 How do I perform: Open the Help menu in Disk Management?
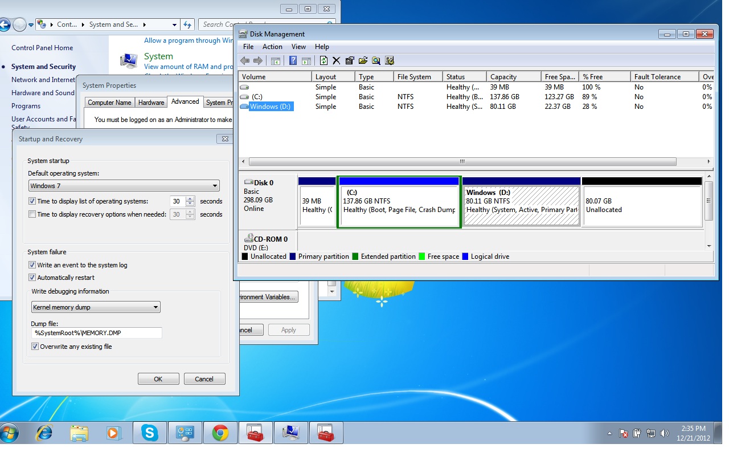(x=322, y=47)
